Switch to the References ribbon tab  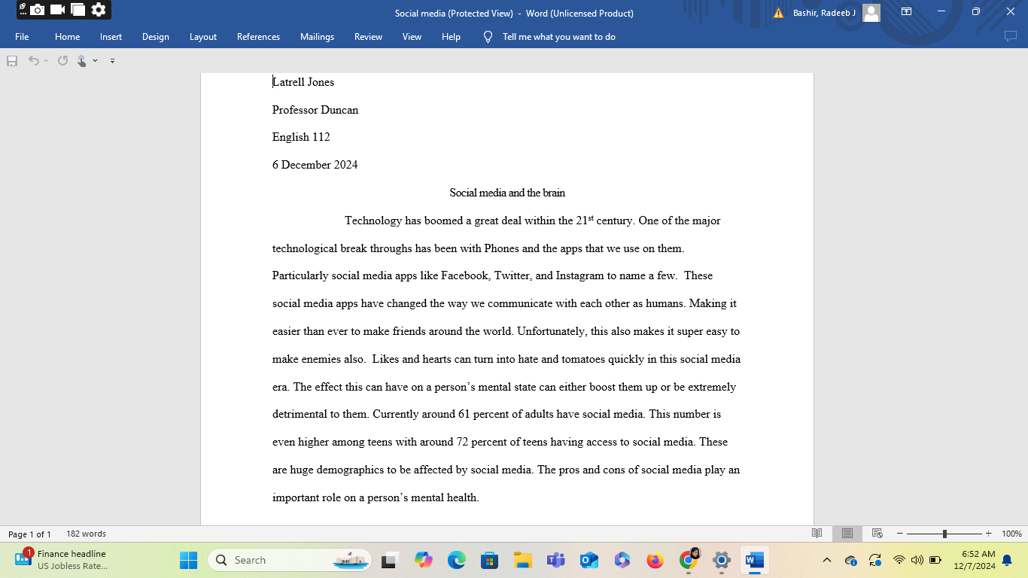click(x=258, y=36)
